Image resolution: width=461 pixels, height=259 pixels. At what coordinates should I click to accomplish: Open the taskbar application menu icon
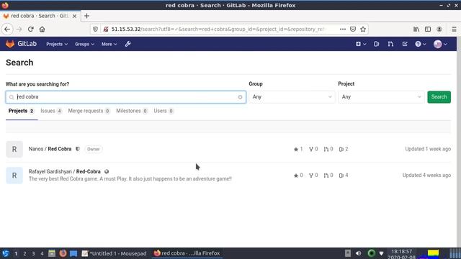pyautogui.click(x=6, y=253)
